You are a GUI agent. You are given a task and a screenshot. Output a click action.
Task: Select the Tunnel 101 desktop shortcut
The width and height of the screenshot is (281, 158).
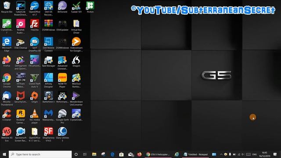(76, 7)
